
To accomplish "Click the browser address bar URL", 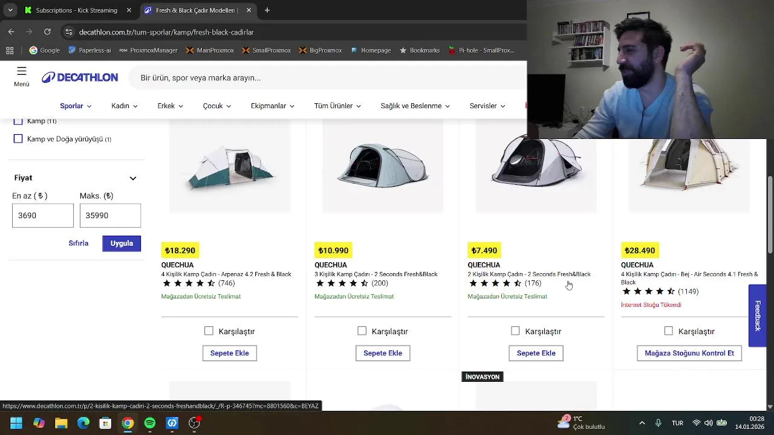I will (166, 32).
